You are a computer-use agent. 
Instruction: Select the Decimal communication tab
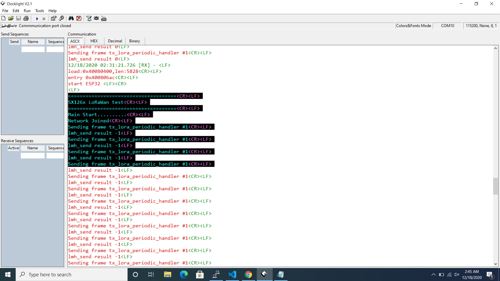[x=115, y=41]
